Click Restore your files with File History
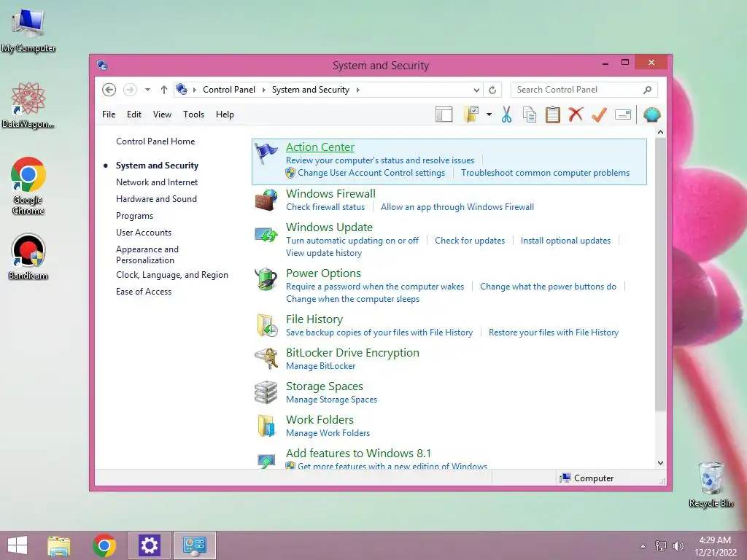The image size is (747, 560). coord(554,332)
